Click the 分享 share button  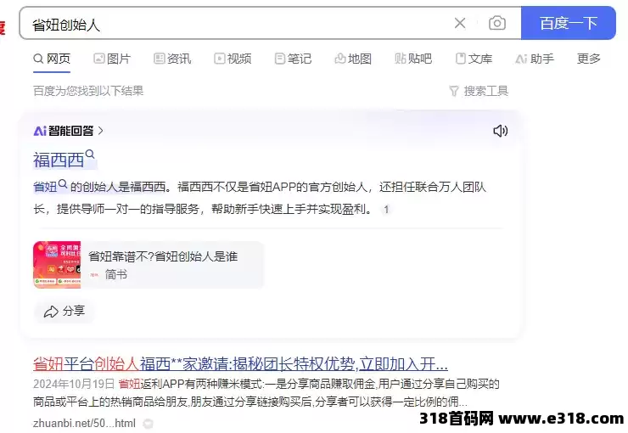64,312
